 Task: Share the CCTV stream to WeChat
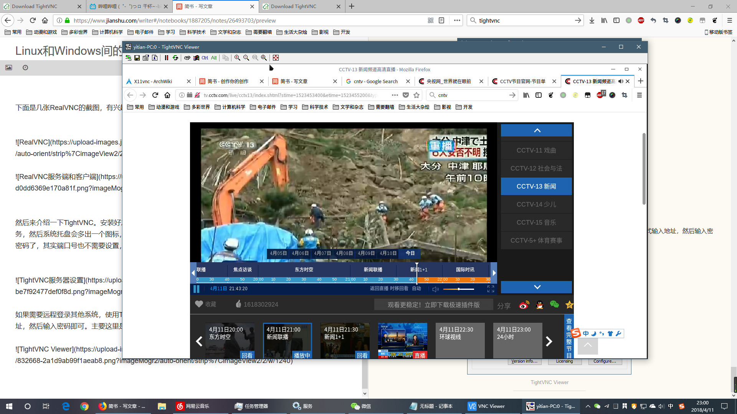[x=554, y=305]
